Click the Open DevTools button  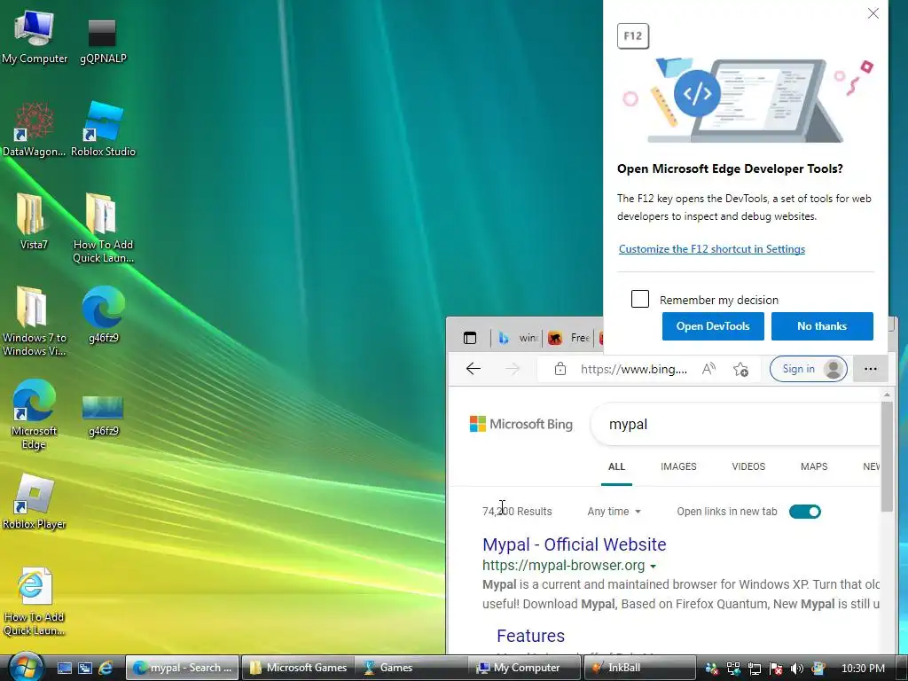pyautogui.click(x=713, y=326)
